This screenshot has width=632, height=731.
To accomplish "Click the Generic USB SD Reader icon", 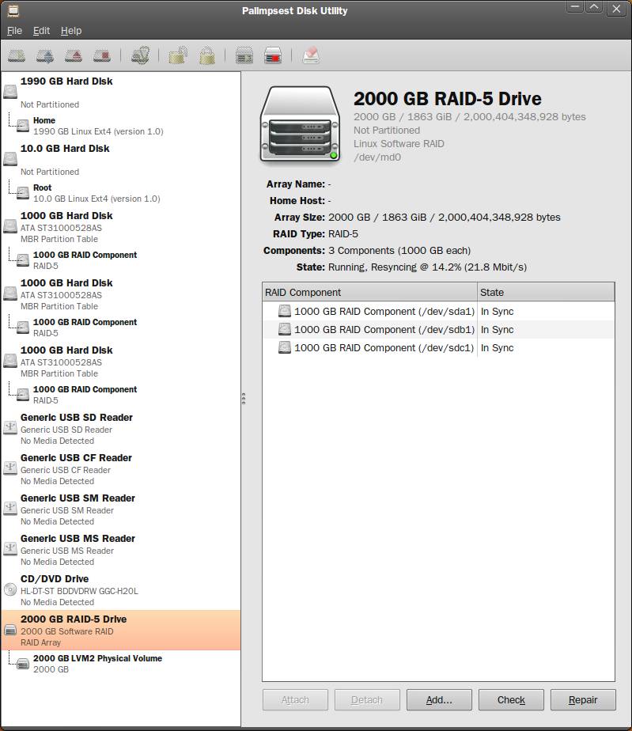I will (10, 427).
